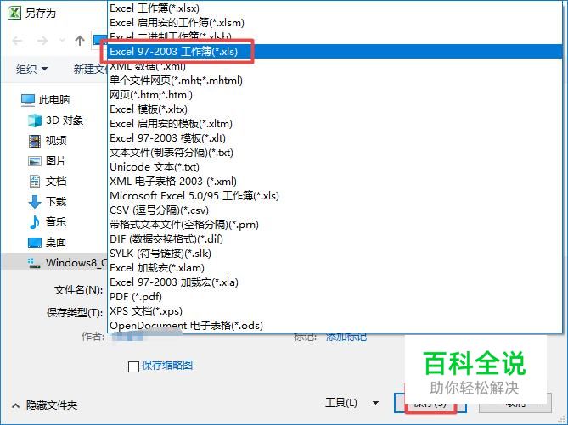The height and width of the screenshot is (425, 568).
Task: Choose Excel 97-2003 加载宏(*.xla) option
Action: point(335,282)
